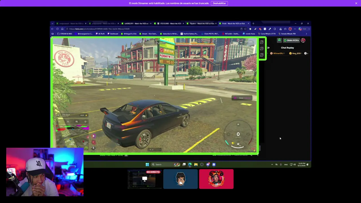Collapse the Chat Replay panel

[268, 48]
